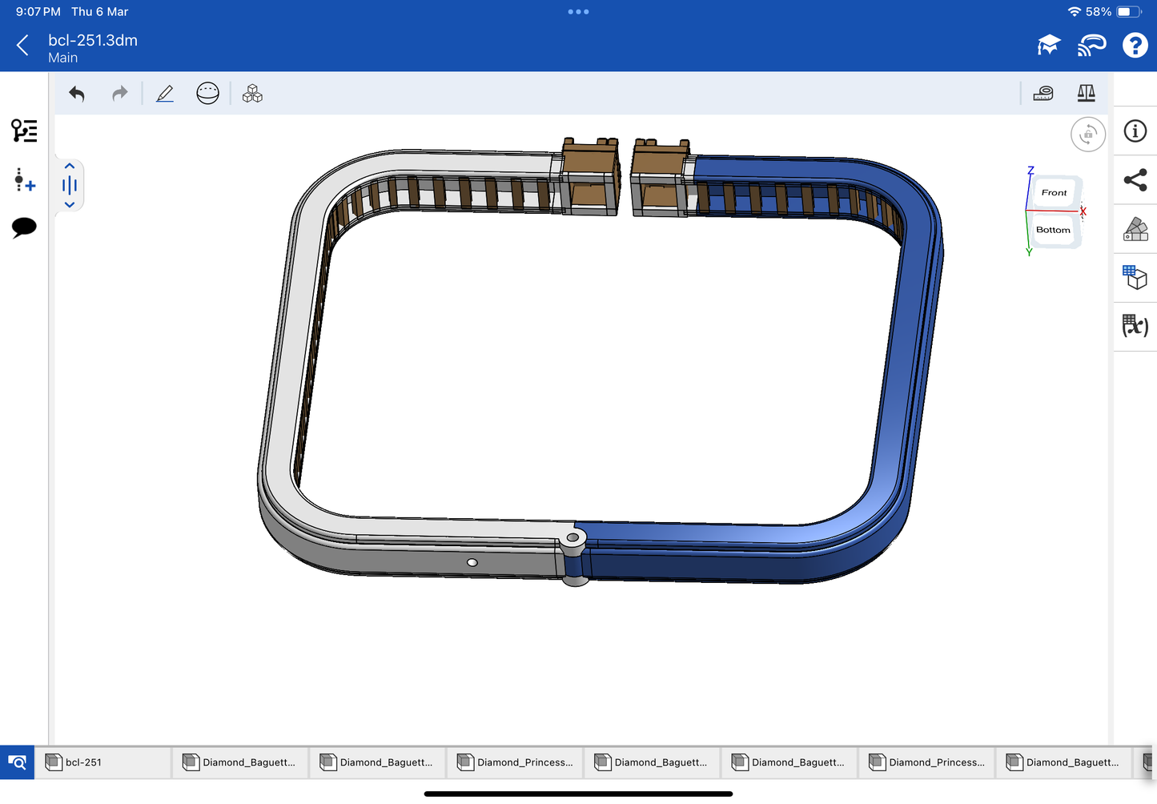Toggle the comments speech bubble panel
Viewport: 1157px width, 804px height.
[24, 227]
